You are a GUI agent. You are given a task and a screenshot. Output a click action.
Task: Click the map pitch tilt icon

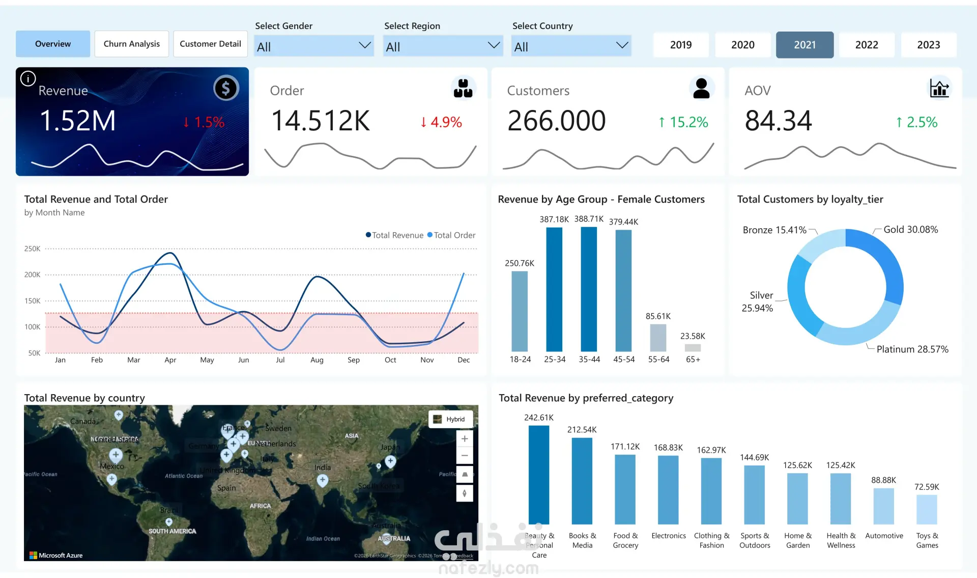pos(465,475)
